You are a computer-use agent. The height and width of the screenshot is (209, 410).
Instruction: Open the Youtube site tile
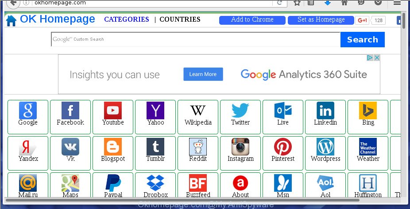click(x=113, y=117)
